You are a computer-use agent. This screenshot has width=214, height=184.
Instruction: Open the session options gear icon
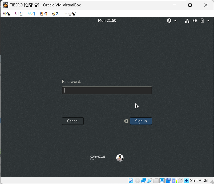pos(126,121)
